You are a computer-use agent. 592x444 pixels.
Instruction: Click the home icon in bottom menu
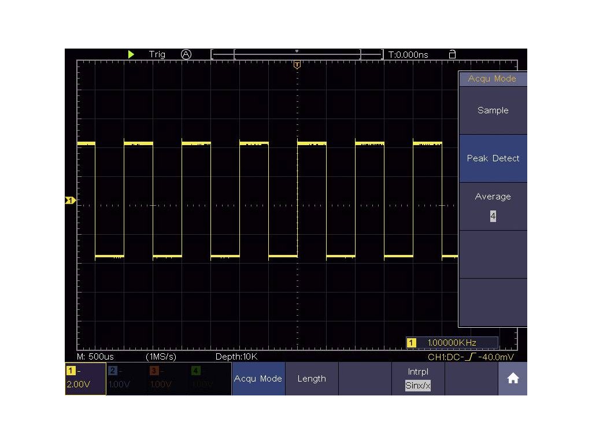[512, 379]
